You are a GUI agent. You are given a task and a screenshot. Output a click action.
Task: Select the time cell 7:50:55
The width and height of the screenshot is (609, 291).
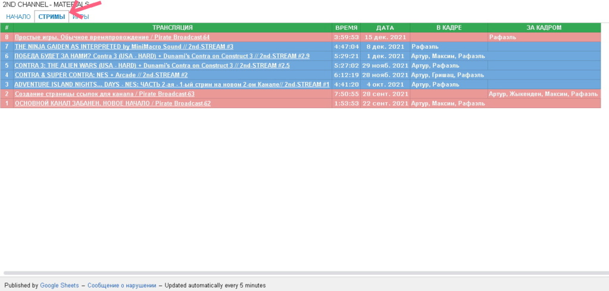pyautogui.click(x=346, y=94)
